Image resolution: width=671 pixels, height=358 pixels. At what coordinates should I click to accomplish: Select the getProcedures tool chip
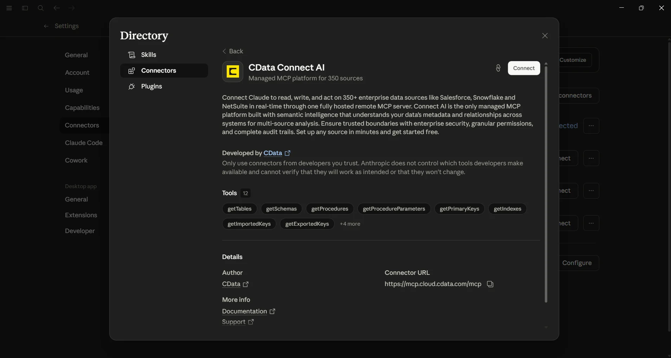[330, 209]
